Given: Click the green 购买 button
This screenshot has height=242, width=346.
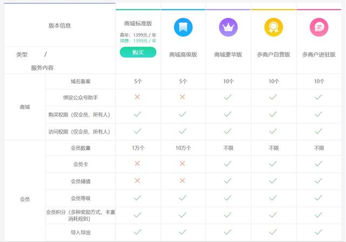Looking at the screenshot, I should point(138,53).
